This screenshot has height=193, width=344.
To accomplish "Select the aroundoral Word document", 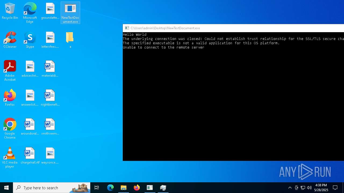I will point(30,127).
